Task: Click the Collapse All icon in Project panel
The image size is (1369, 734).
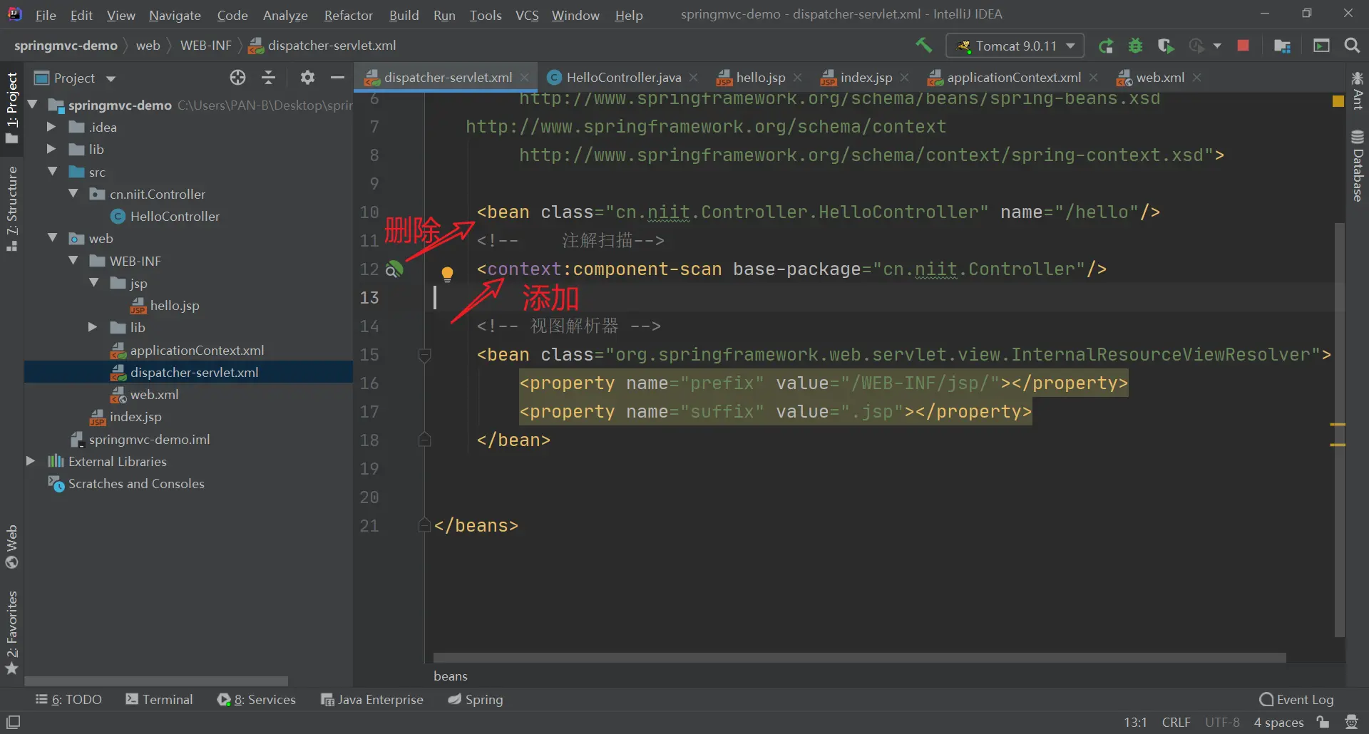Action: pos(269,78)
